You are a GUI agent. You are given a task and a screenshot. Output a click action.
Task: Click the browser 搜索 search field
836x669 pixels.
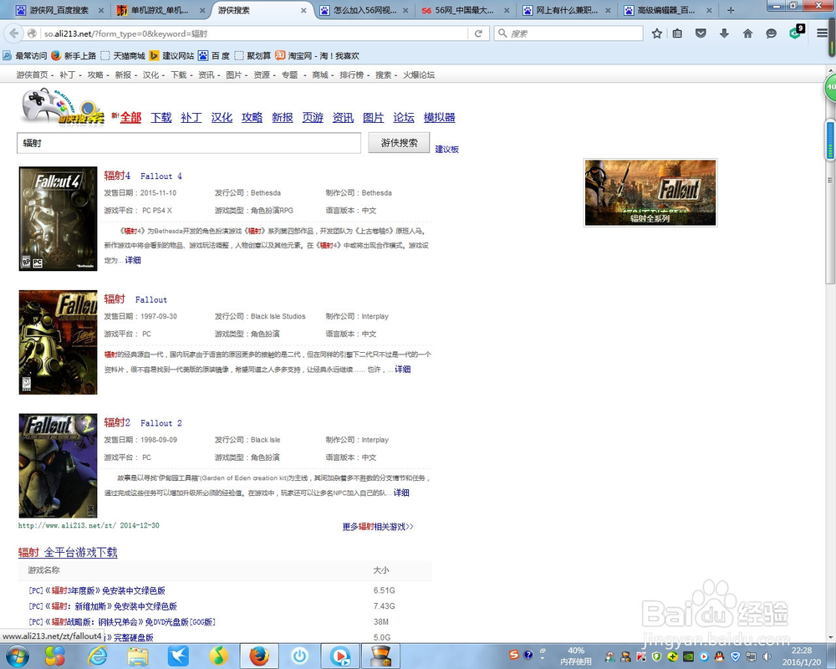[x=568, y=33]
